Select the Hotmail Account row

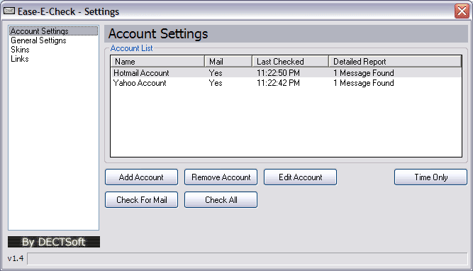[x=286, y=73]
